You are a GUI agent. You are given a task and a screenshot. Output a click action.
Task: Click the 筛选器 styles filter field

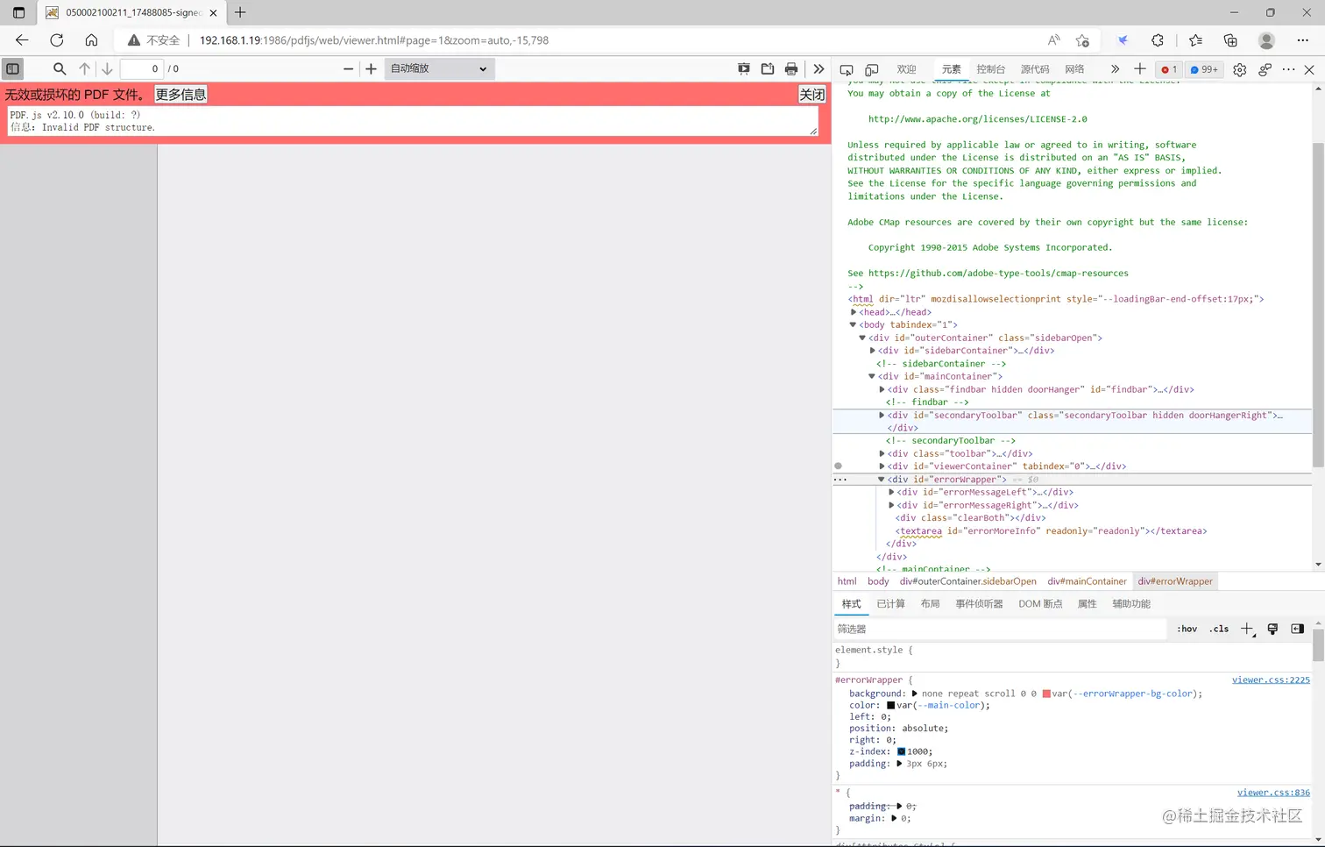tap(1000, 629)
